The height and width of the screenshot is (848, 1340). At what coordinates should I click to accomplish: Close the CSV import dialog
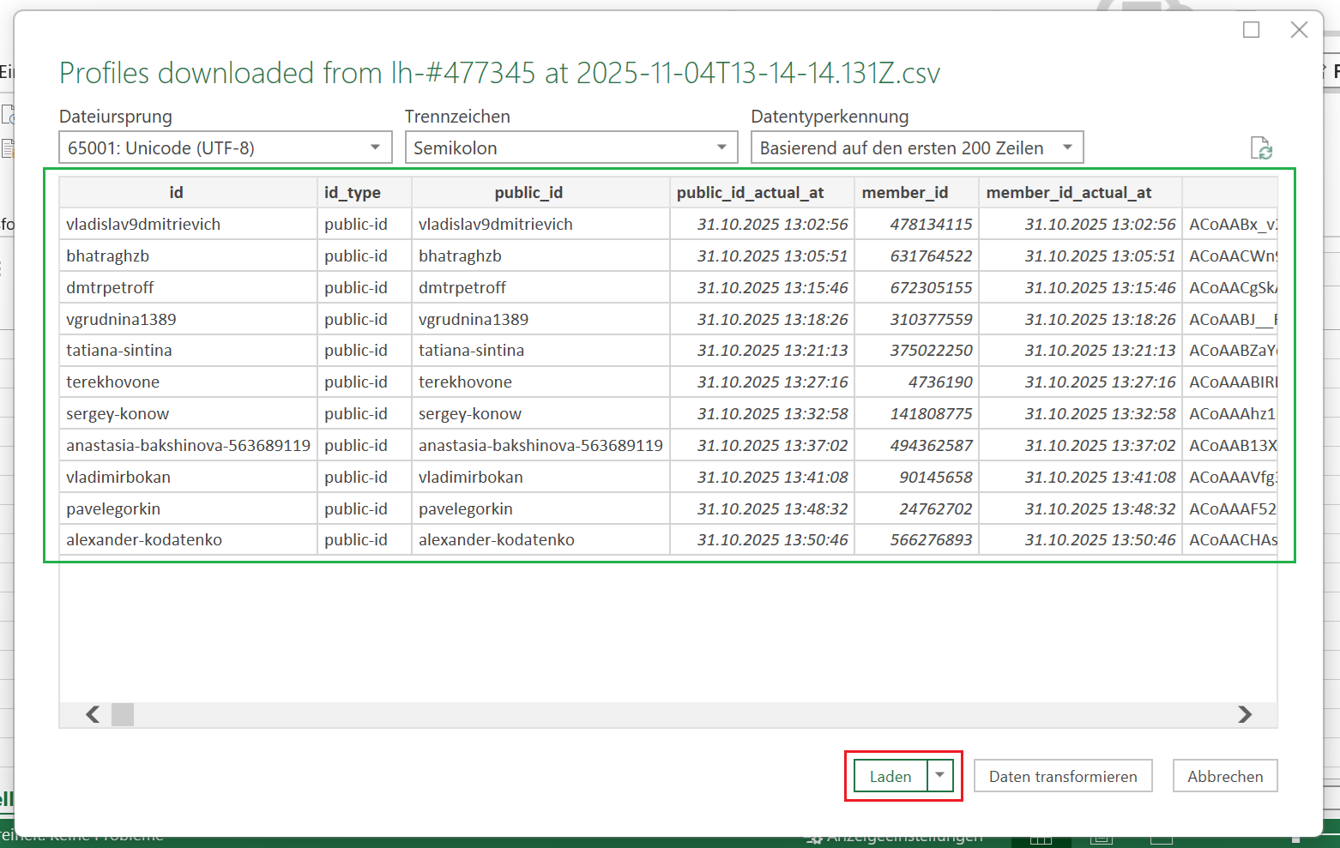(1299, 30)
